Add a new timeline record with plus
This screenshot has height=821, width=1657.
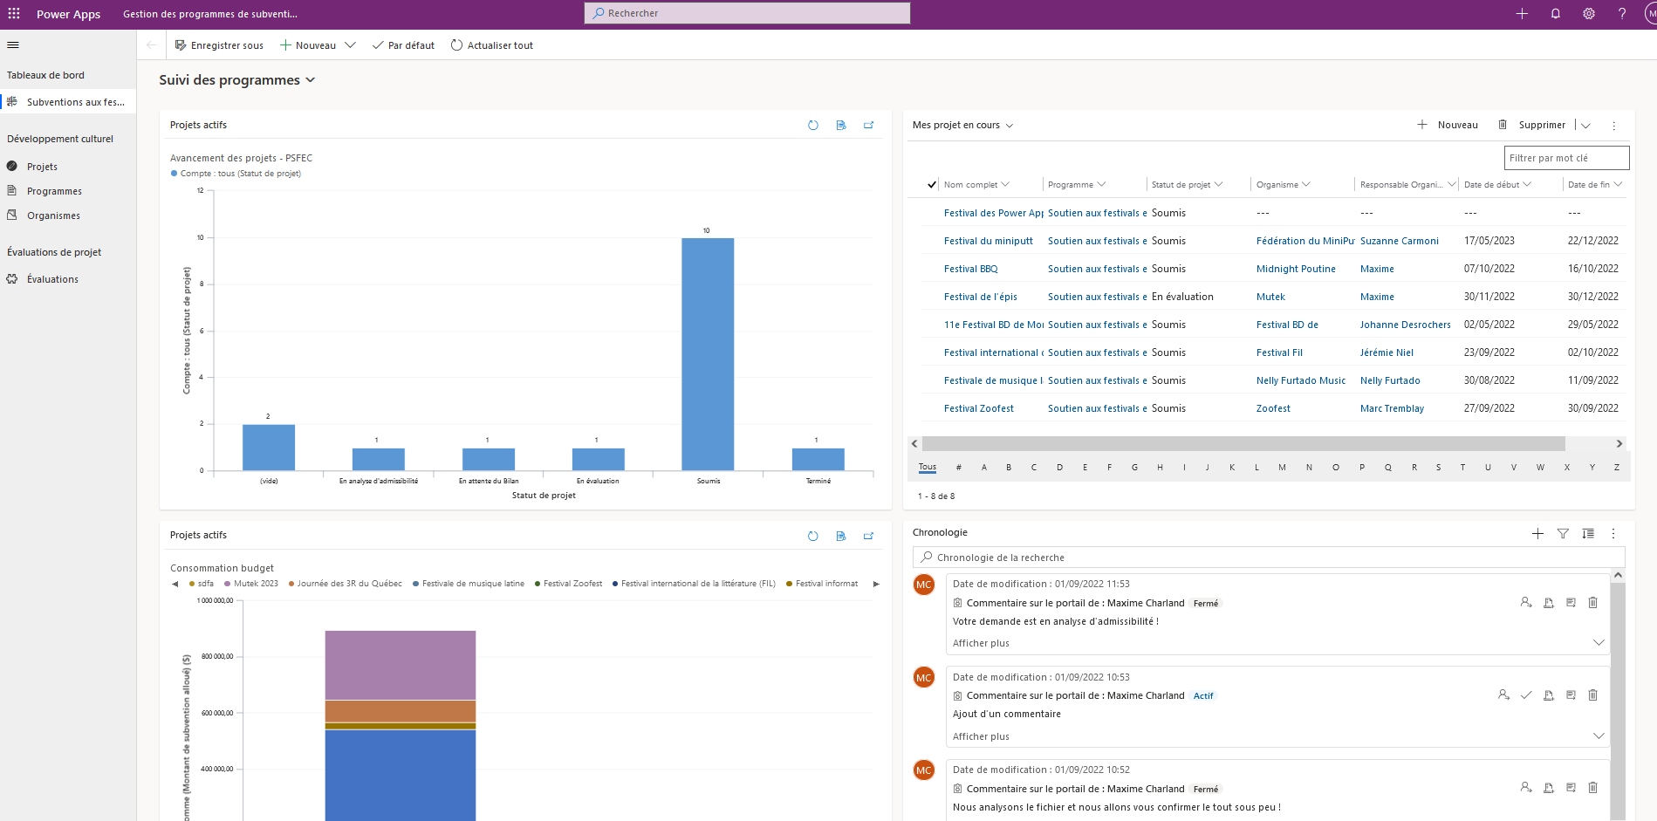pyautogui.click(x=1537, y=533)
